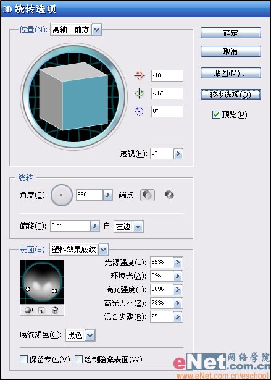Click the gray left face of cube
The image size is (271, 380).
51,99
